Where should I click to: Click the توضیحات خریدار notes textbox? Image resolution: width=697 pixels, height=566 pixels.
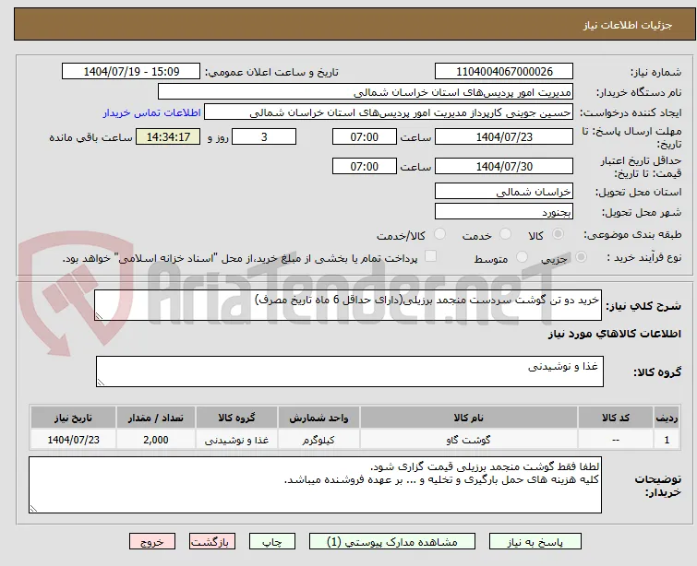tap(315, 485)
